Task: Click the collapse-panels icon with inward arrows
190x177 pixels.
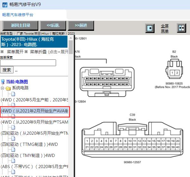Action: [x=181, y=28]
